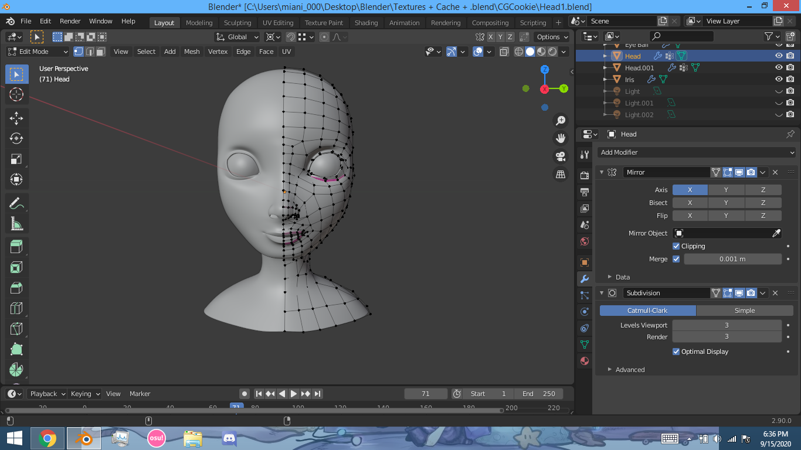Select the Scale tool
Screen dimensions: 801x450
coord(16,159)
